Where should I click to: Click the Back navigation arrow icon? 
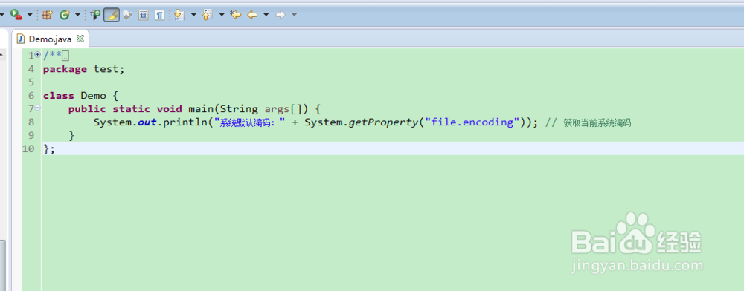point(252,15)
